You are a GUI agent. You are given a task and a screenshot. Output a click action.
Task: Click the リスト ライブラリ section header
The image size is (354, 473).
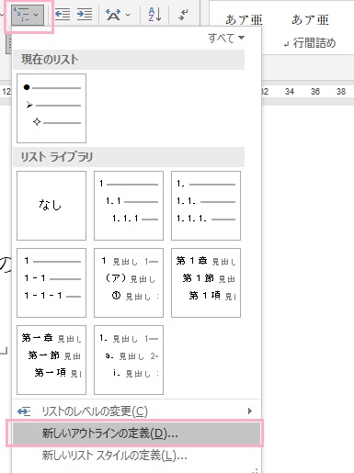129,157
